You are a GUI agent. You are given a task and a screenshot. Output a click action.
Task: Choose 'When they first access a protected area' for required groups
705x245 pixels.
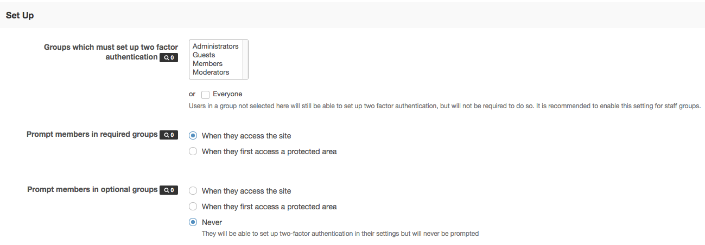(x=193, y=151)
